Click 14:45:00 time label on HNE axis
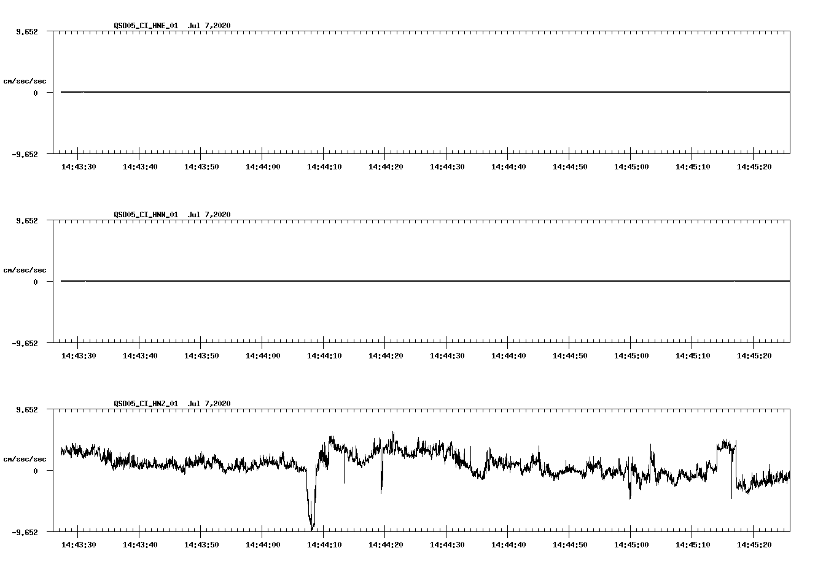 coord(631,167)
